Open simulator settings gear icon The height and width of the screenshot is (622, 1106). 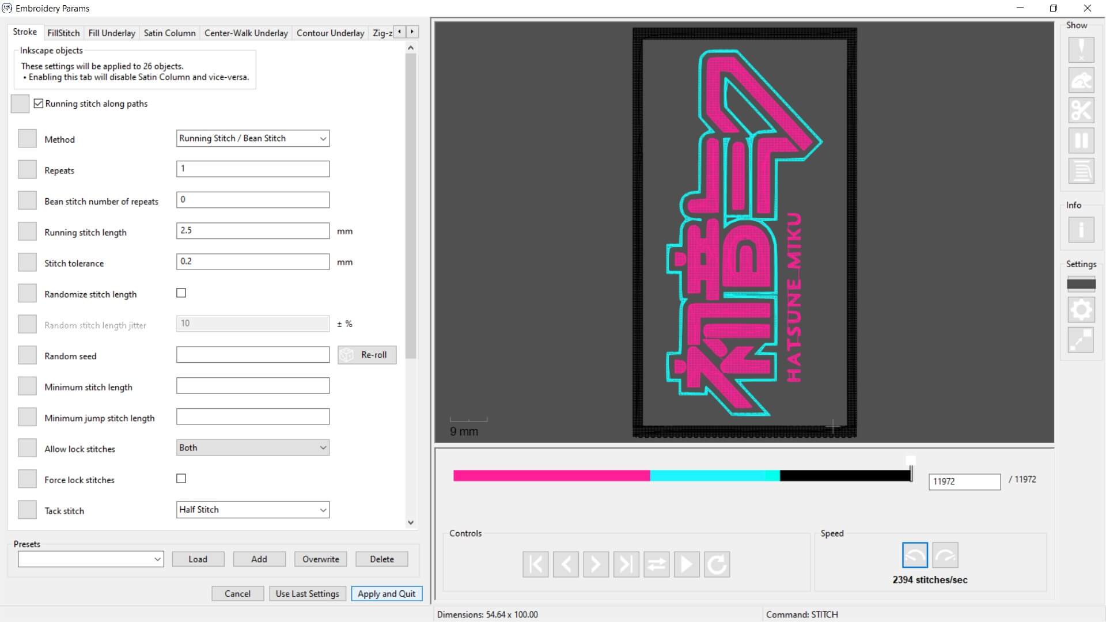[1081, 310]
